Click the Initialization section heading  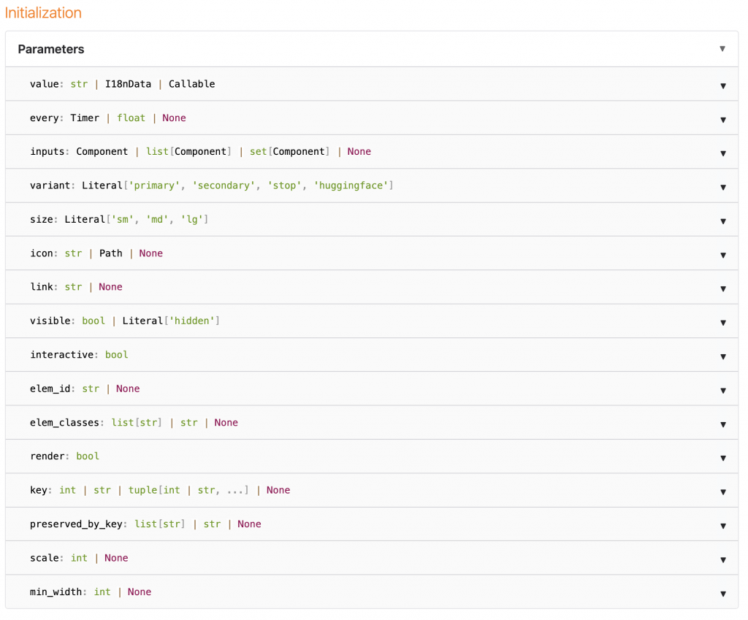pos(43,12)
